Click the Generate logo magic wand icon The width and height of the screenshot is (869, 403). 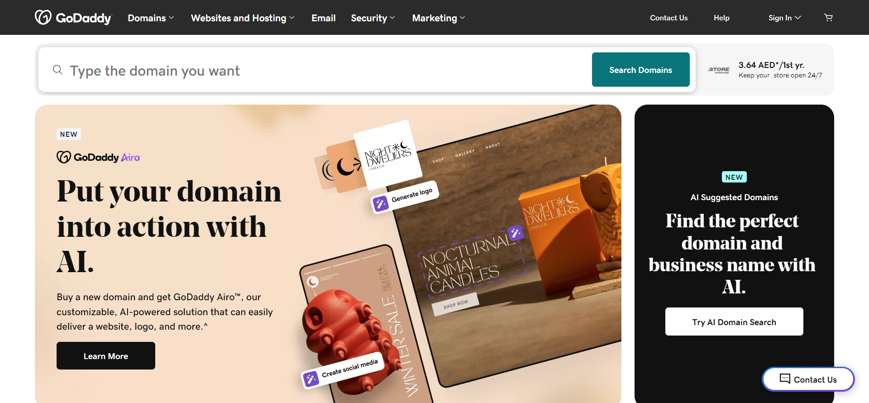(380, 204)
